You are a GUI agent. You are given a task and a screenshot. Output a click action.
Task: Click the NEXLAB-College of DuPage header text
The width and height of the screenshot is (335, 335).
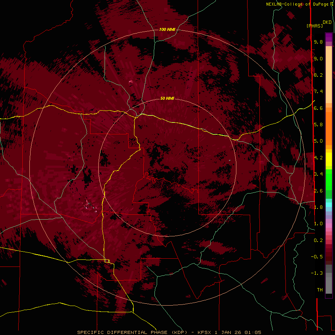click(298, 4)
